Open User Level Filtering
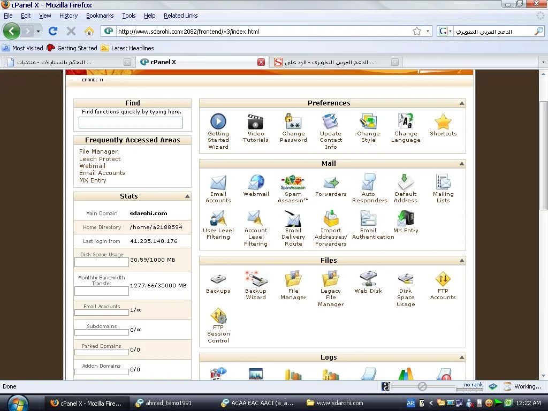Image resolution: width=548 pixels, height=411 pixels. pyautogui.click(x=218, y=218)
